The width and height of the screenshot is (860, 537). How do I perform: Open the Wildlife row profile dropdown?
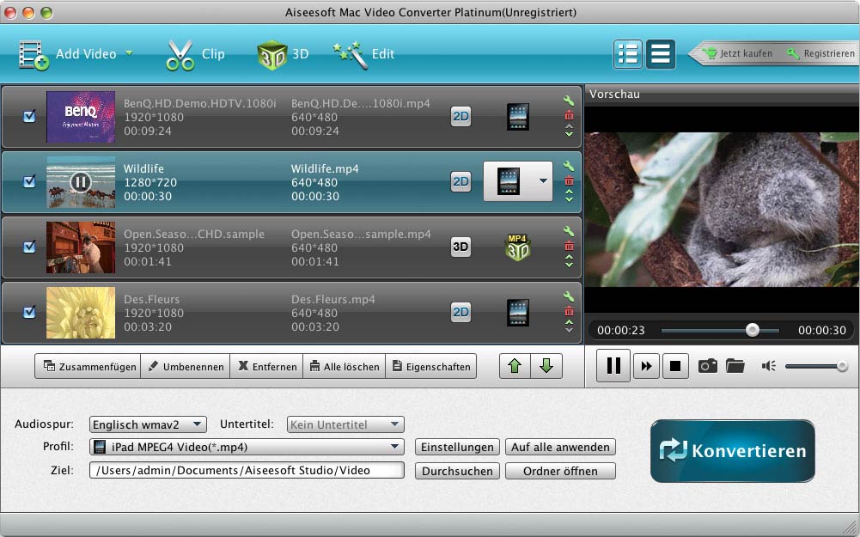(x=543, y=181)
